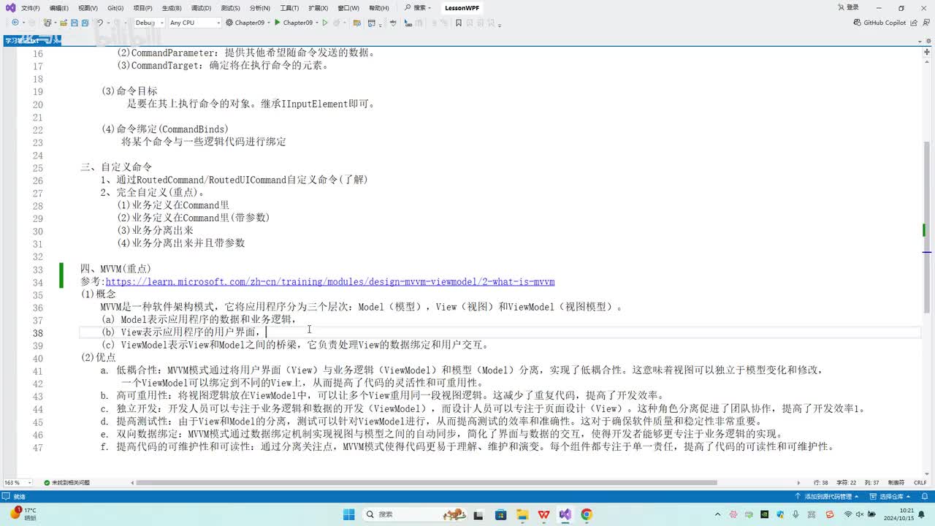Click the CRLF line ending indicator

[920, 483]
